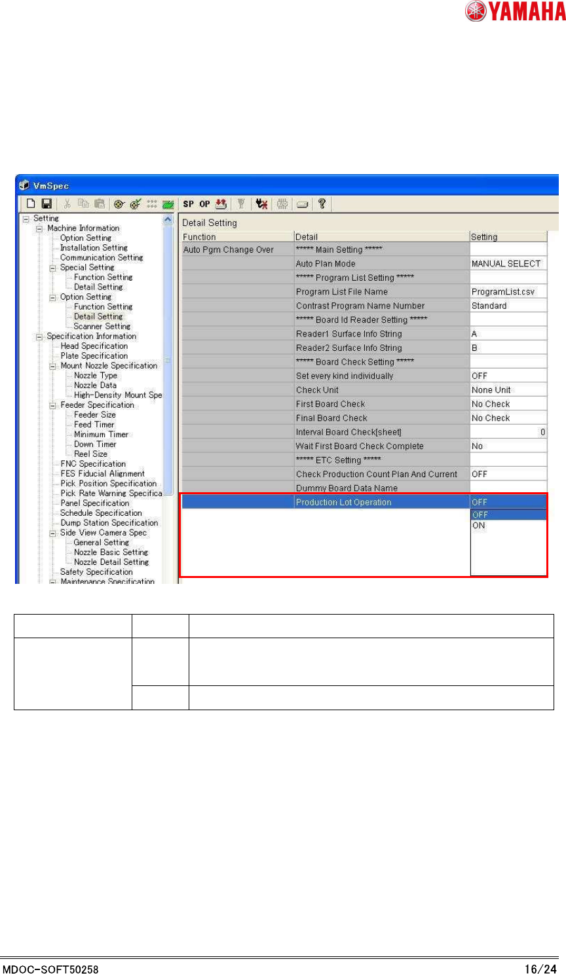This screenshot has height=974, width=566.
Task: Click the Copy toolbar icon
Action: point(83,204)
